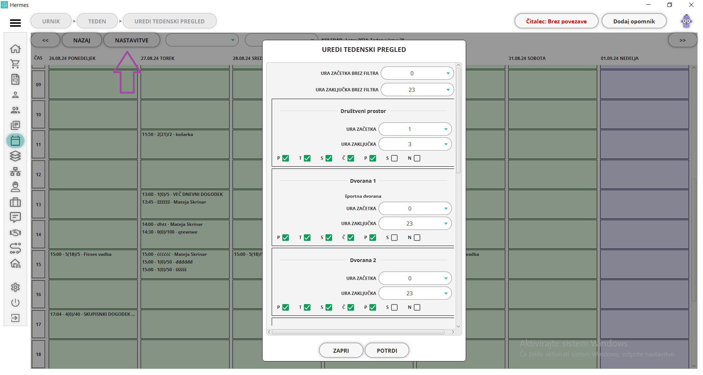Open the network hierarchy icon
Viewport: 703px width, 375px height.
(x=15, y=171)
